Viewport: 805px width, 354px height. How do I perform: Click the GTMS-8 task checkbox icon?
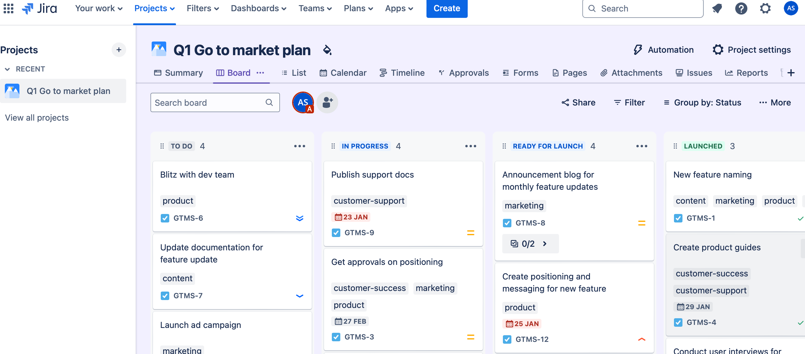coord(507,223)
